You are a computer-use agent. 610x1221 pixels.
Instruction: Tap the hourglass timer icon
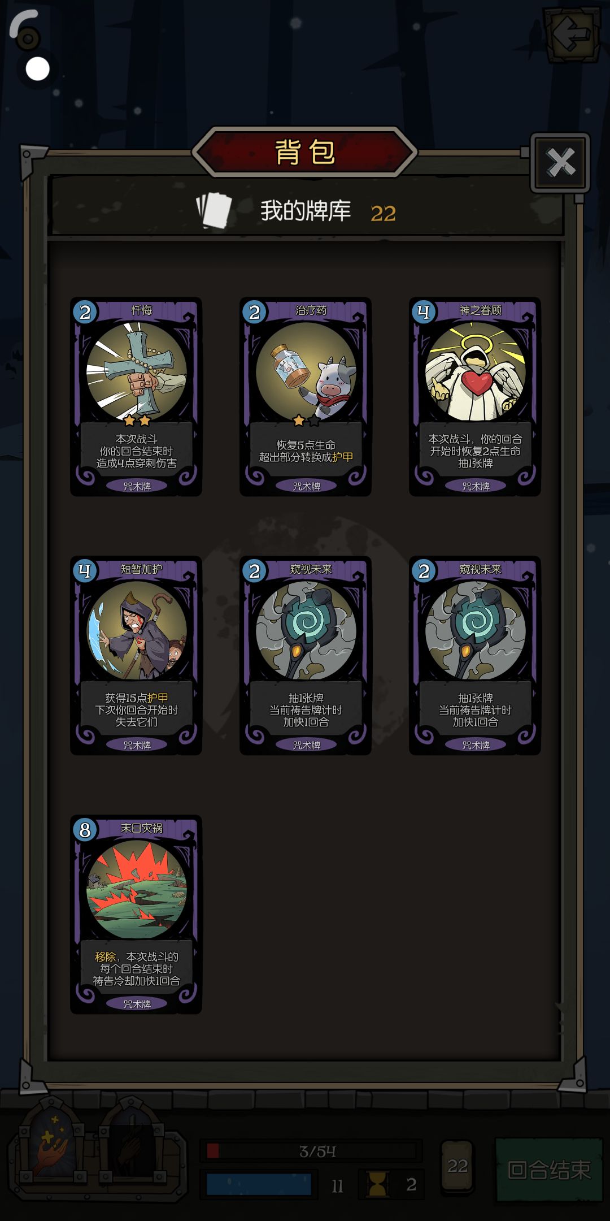378,1184
